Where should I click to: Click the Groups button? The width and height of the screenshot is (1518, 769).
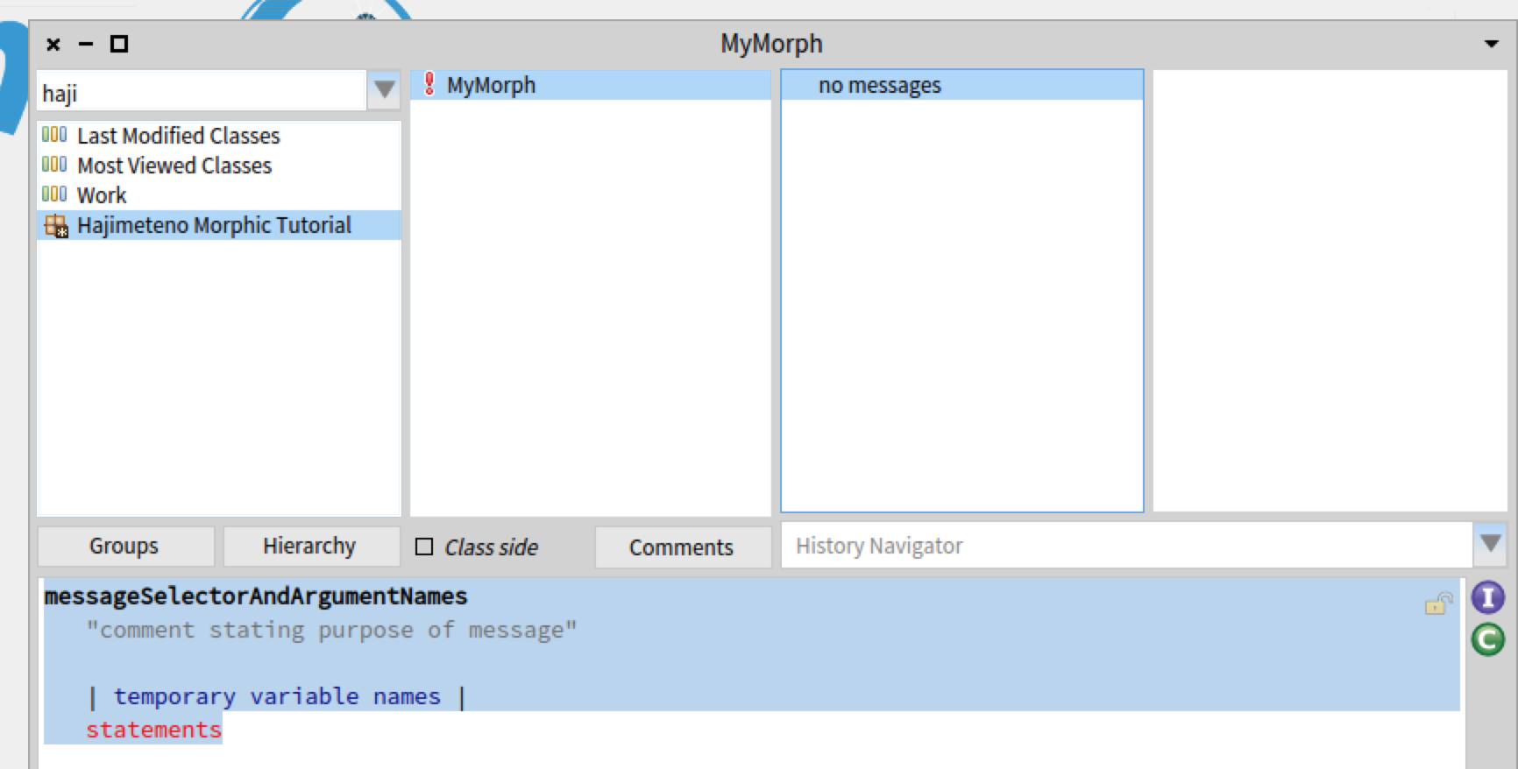coord(125,547)
